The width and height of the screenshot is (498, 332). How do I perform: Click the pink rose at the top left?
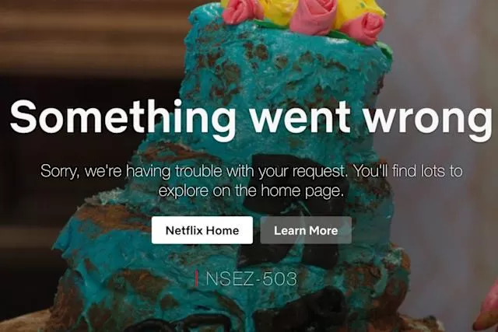(x=243, y=10)
